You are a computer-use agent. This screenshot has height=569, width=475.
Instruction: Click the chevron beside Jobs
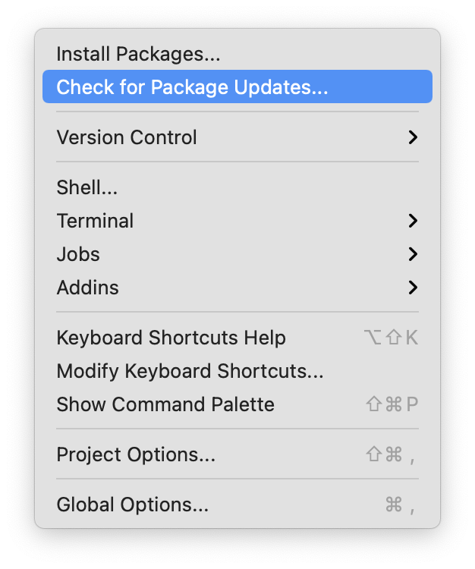click(x=412, y=254)
